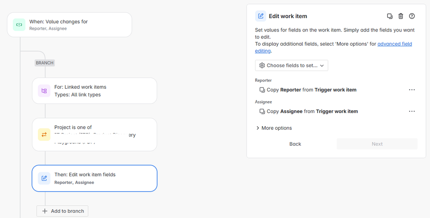This screenshot has width=430, height=218.
Task: Click the plus icon in Add to branch
Action: (45, 211)
